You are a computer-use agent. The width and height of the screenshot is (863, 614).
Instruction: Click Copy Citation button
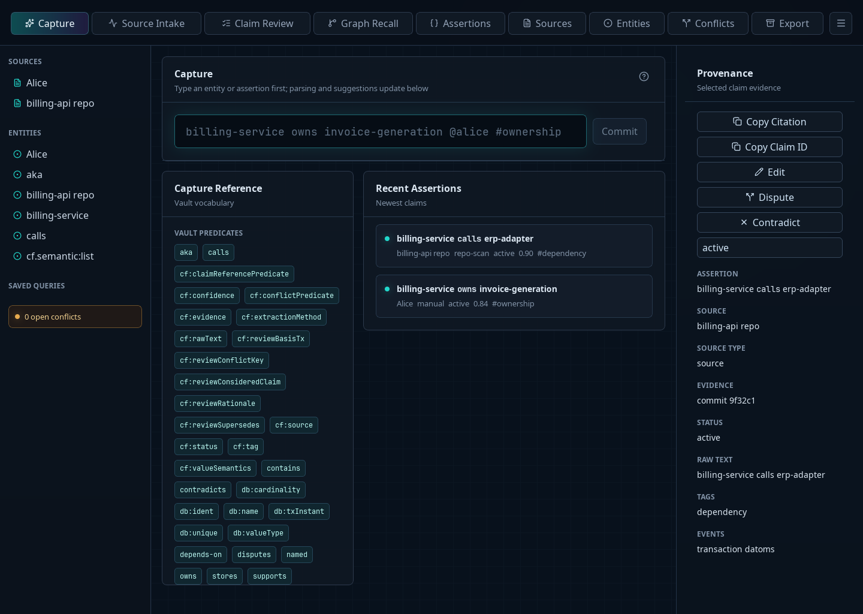(x=770, y=122)
